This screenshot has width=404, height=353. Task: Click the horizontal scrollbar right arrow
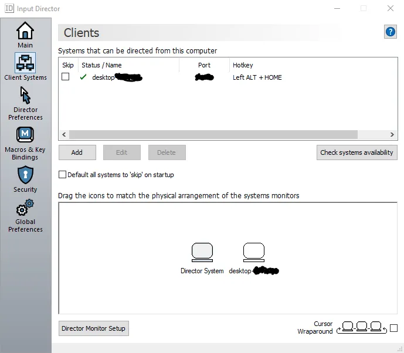392,134
